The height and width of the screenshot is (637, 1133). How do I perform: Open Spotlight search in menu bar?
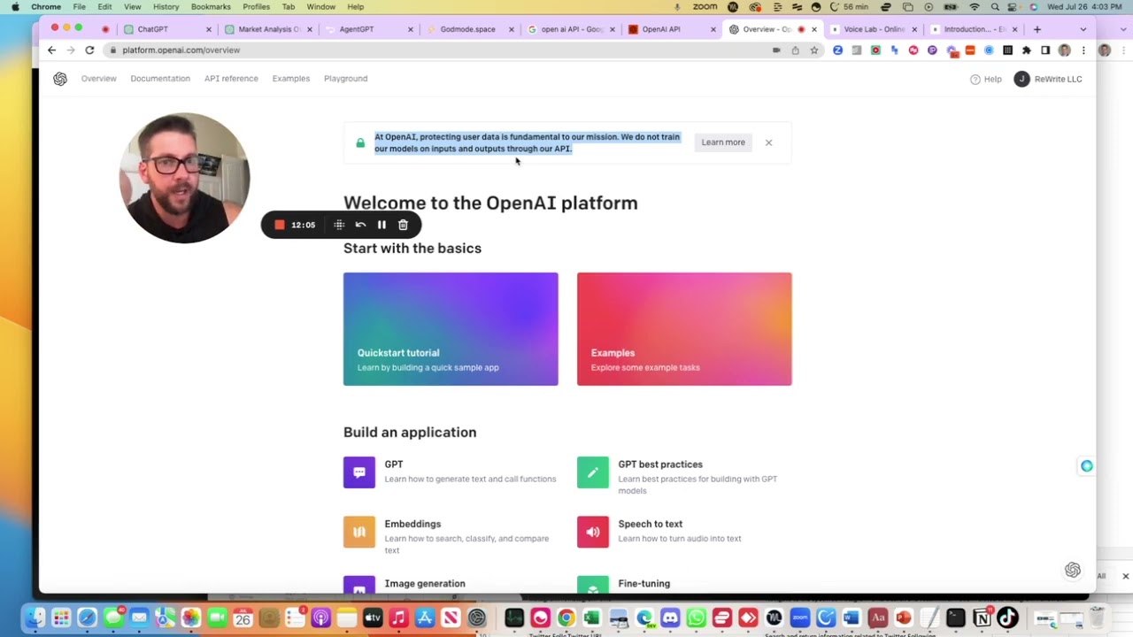[994, 7]
